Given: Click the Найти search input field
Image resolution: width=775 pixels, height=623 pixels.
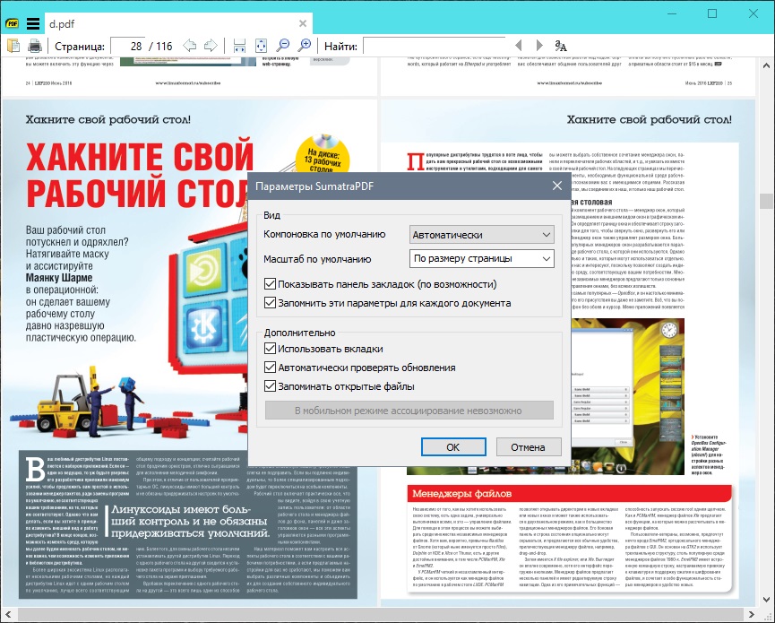Looking at the screenshot, I should click(434, 46).
